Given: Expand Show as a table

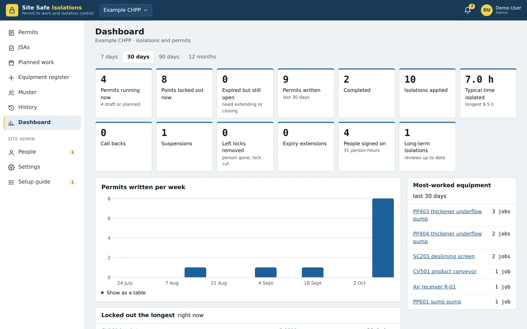Looking at the screenshot, I should click(124, 292).
